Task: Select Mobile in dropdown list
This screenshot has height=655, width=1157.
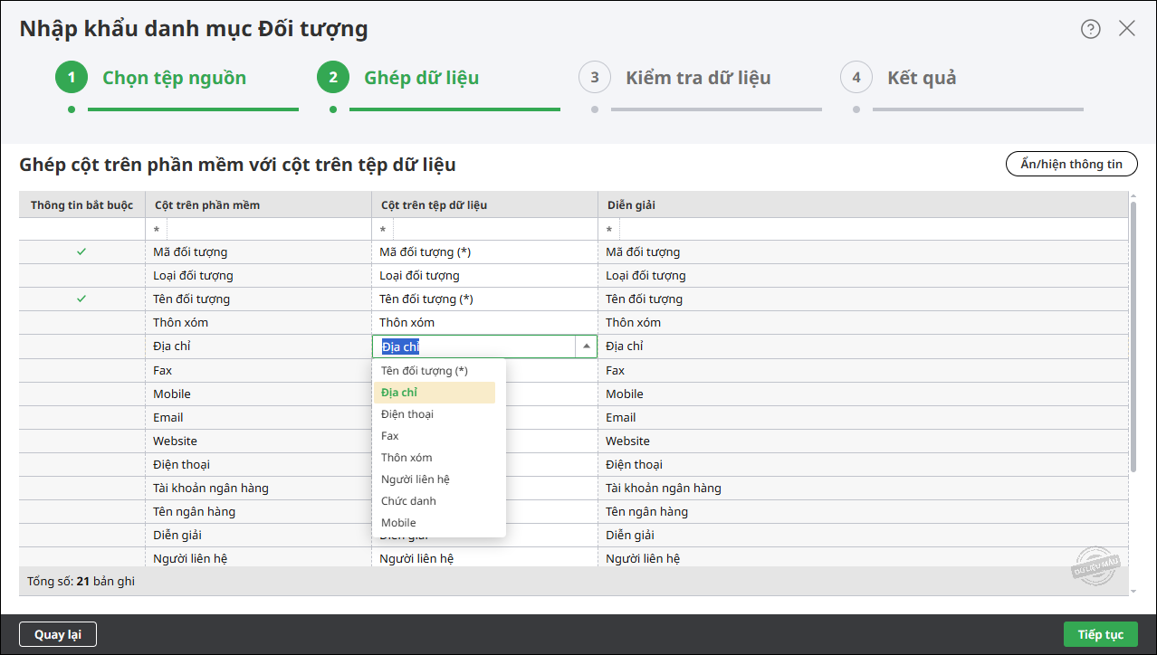Action: [x=435, y=523]
